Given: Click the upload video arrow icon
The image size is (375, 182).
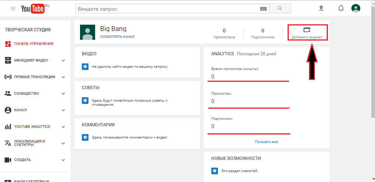Looking at the screenshot, I should (321, 8).
